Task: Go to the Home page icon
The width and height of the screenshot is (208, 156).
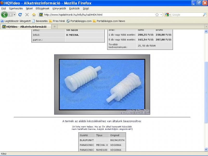Action: point(34,15)
